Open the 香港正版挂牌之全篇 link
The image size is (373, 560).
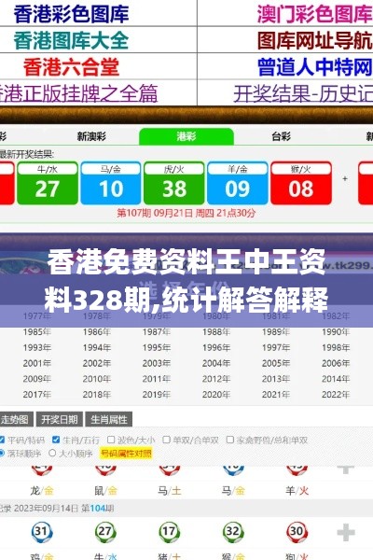(x=78, y=93)
